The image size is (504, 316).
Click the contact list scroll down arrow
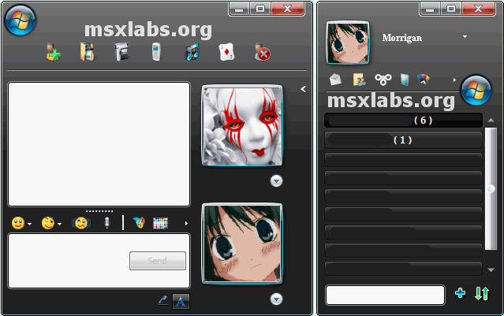pos(491,270)
